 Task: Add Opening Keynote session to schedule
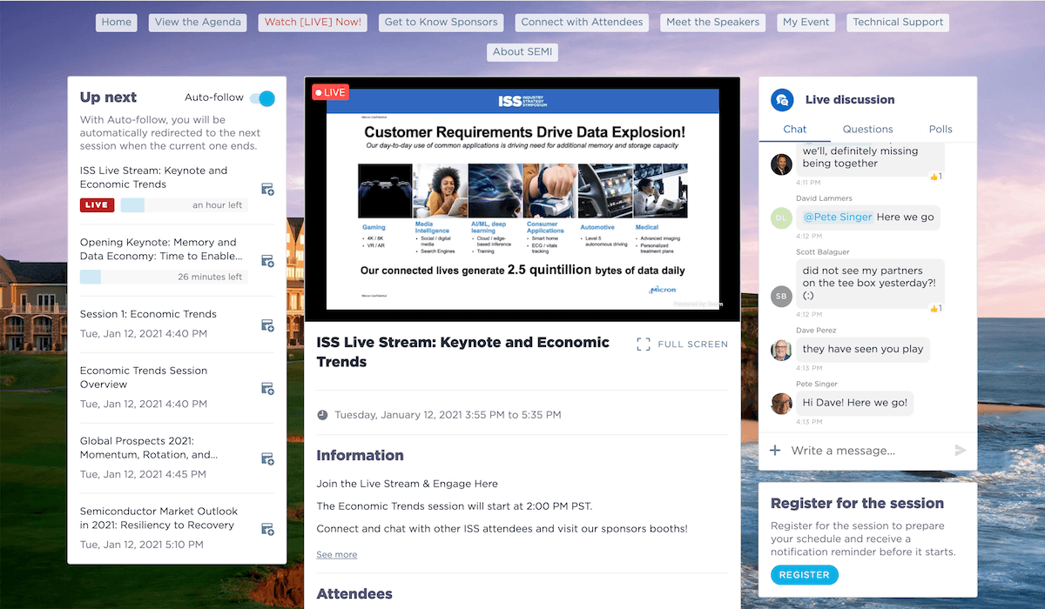(x=267, y=261)
